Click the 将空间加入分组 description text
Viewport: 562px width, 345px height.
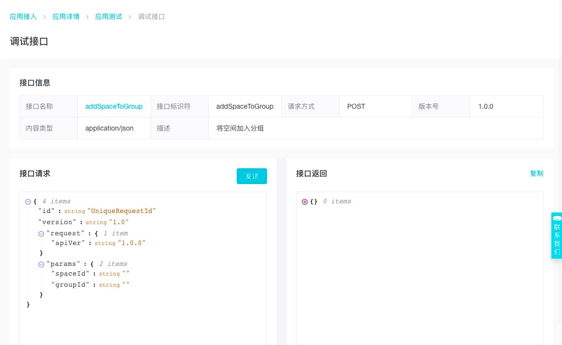tap(240, 128)
